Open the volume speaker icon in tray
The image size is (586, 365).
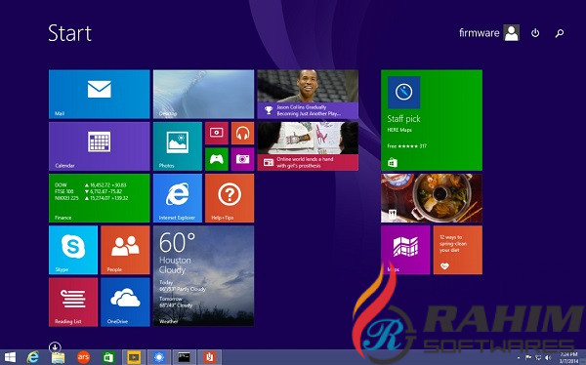548,357
